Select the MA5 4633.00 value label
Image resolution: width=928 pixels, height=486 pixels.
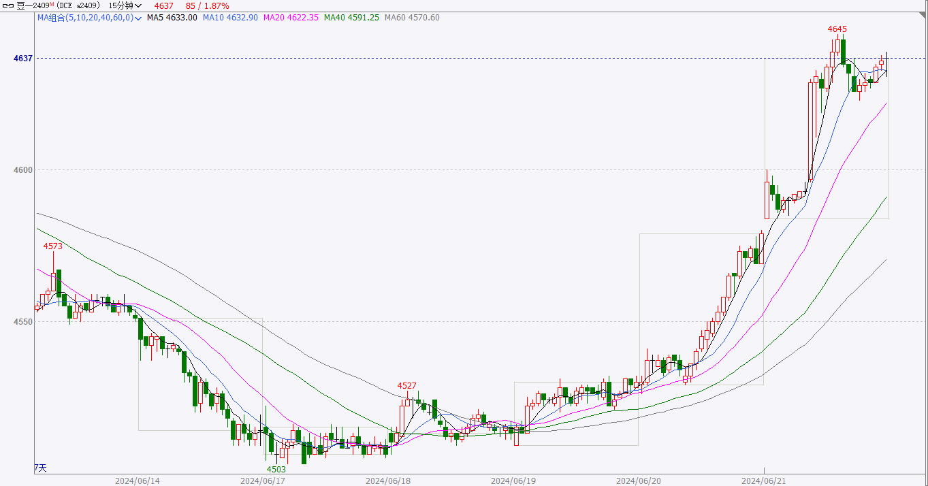pyautogui.click(x=172, y=17)
